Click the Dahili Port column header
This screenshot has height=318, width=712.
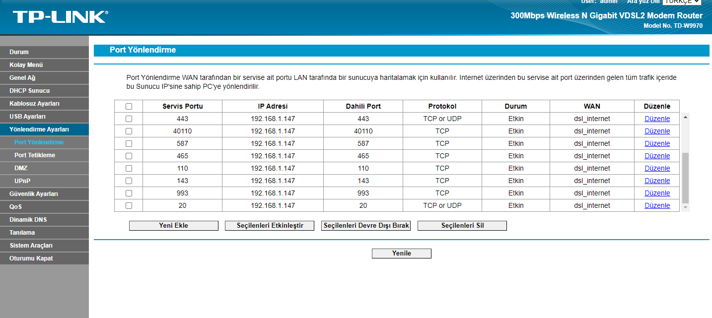(x=363, y=106)
